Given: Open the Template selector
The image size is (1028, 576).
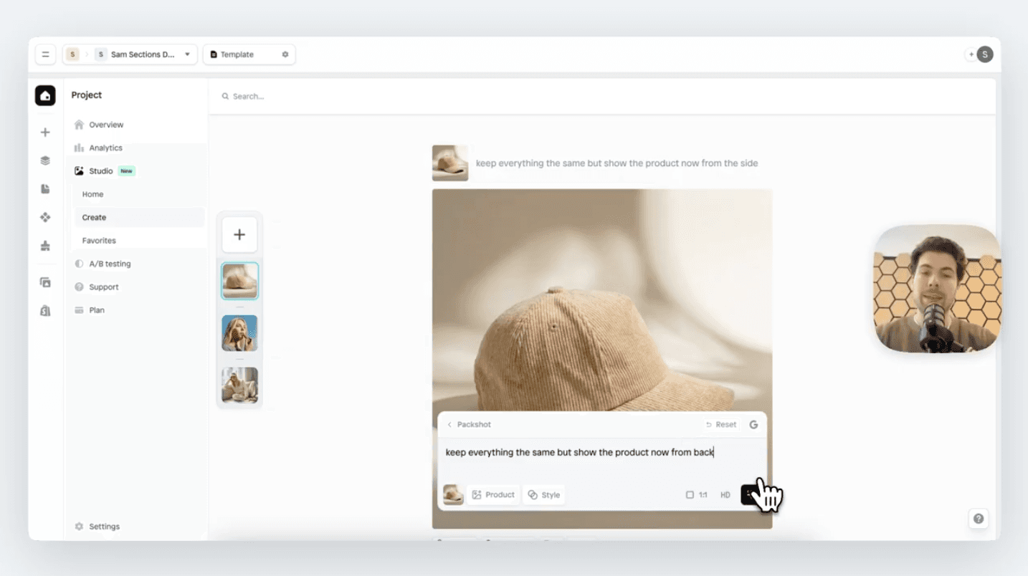Looking at the screenshot, I should (249, 54).
